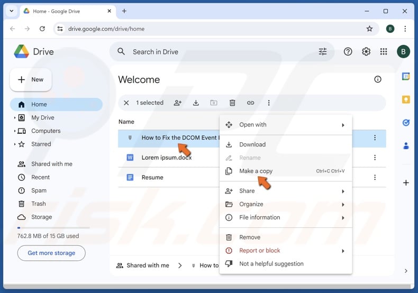
Task: Open the Chrome profile B button
Action: pos(390,29)
